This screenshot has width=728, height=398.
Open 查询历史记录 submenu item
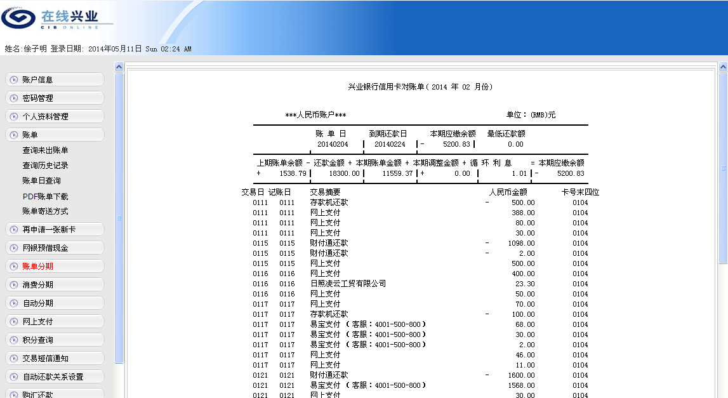point(45,165)
